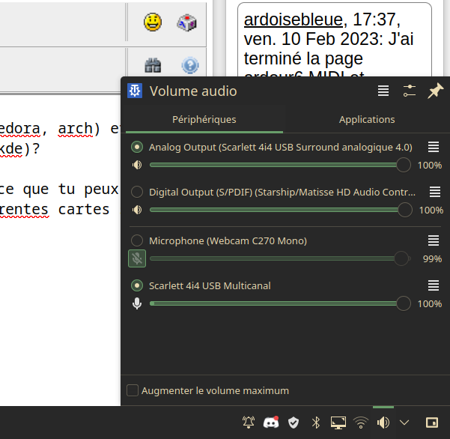Open options menu for Digital Output S/PDIF

pyautogui.click(x=435, y=192)
